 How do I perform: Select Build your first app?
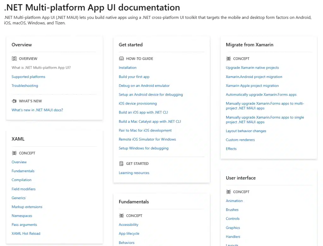point(134,77)
